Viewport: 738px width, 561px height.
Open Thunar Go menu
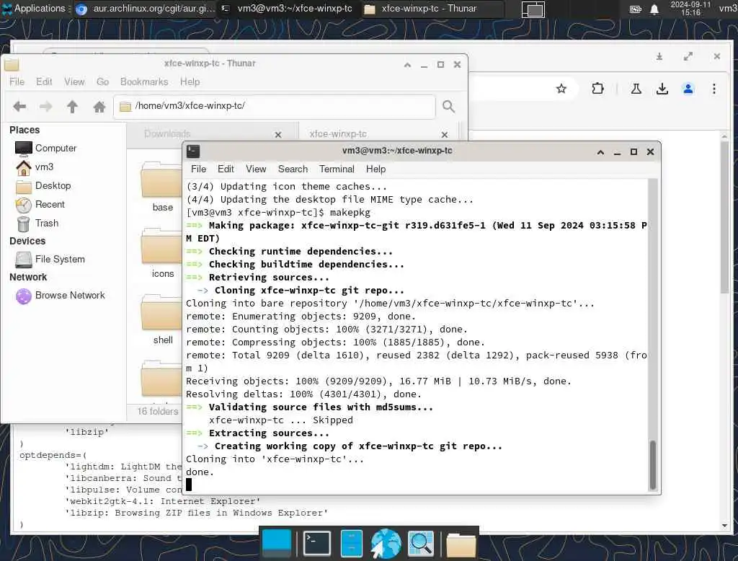(x=102, y=81)
